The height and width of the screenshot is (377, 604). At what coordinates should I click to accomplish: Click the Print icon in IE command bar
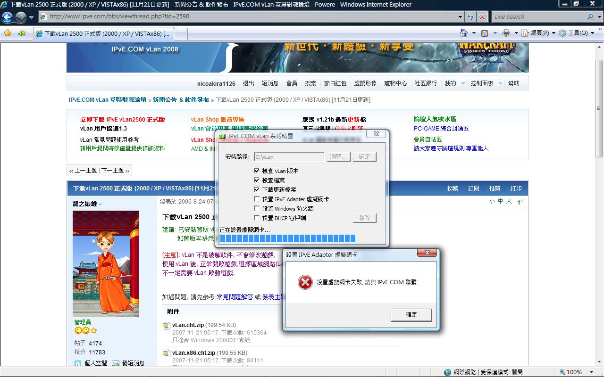[x=506, y=33]
